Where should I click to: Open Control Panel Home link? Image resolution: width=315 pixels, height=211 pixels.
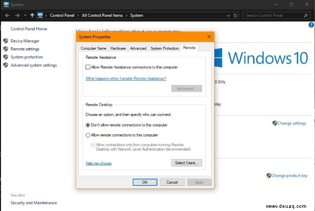[x=29, y=29]
